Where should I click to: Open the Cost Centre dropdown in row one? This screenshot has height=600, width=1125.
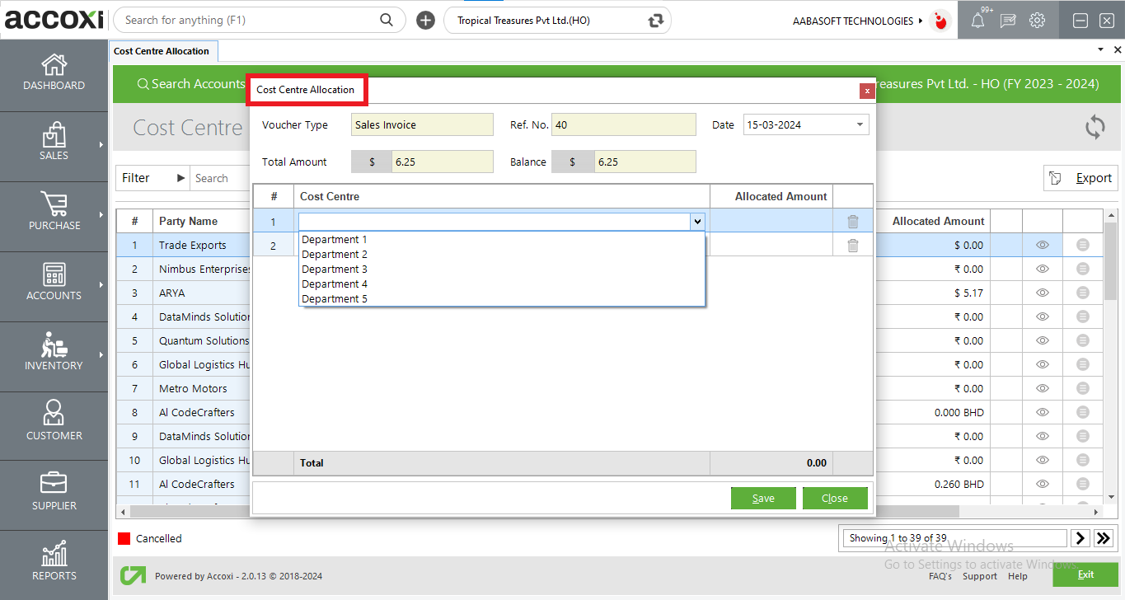coord(697,221)
